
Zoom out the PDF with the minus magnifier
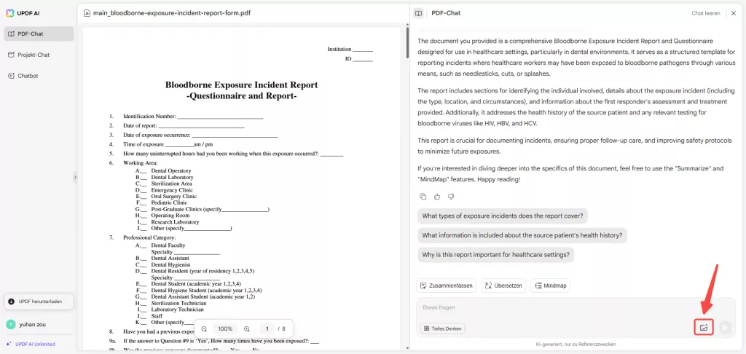click(x=204, y=329)
